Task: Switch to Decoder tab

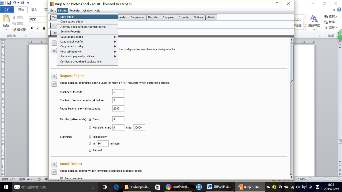Action: coord(153,17)
